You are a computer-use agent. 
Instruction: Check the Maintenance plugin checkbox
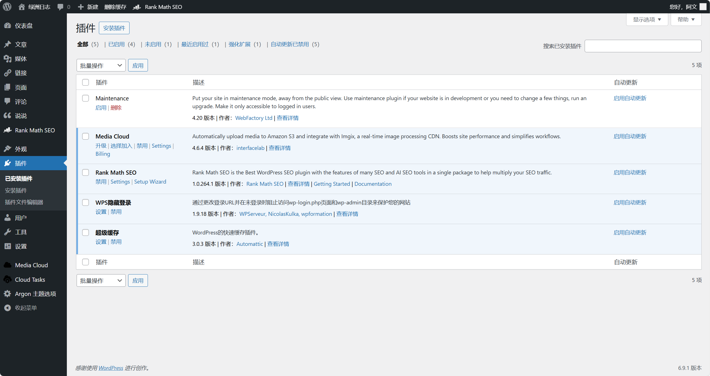click(86, 98)
